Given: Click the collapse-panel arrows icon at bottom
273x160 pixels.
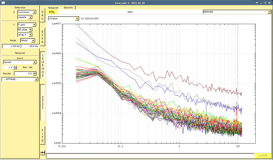Looking at the screenshot, I should click(x=42, y=153).
